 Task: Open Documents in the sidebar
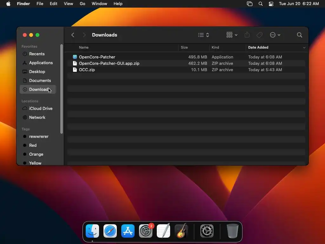[38, 80]
